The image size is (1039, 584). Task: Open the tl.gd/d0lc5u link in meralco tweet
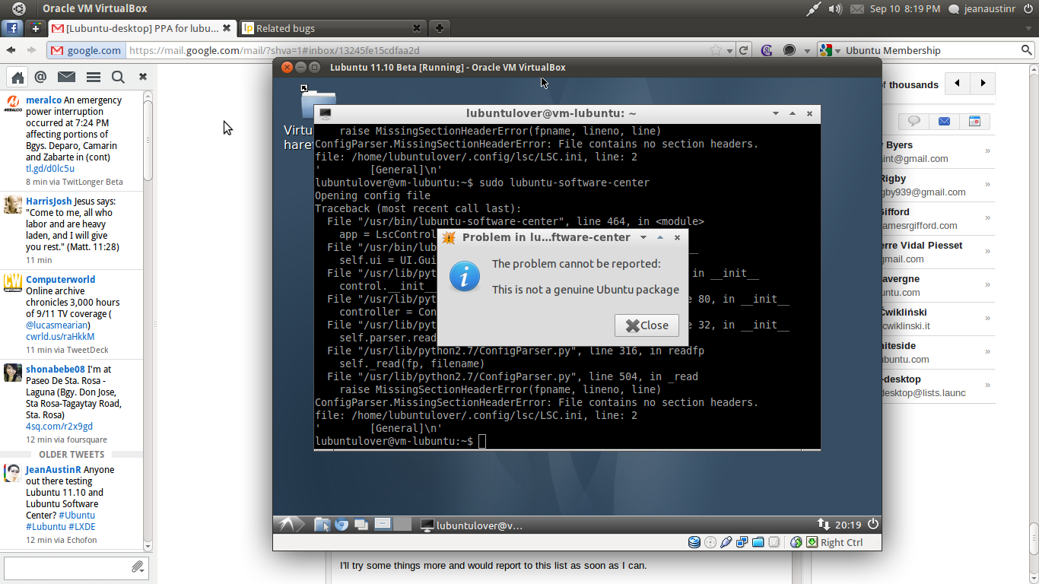(x=50, y=168)
